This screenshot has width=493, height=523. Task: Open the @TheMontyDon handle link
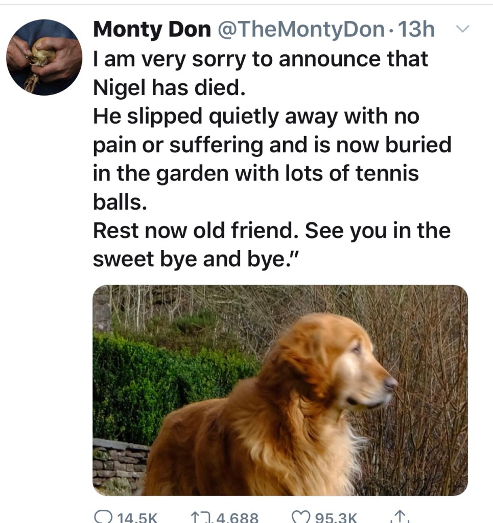pos(301,30)
